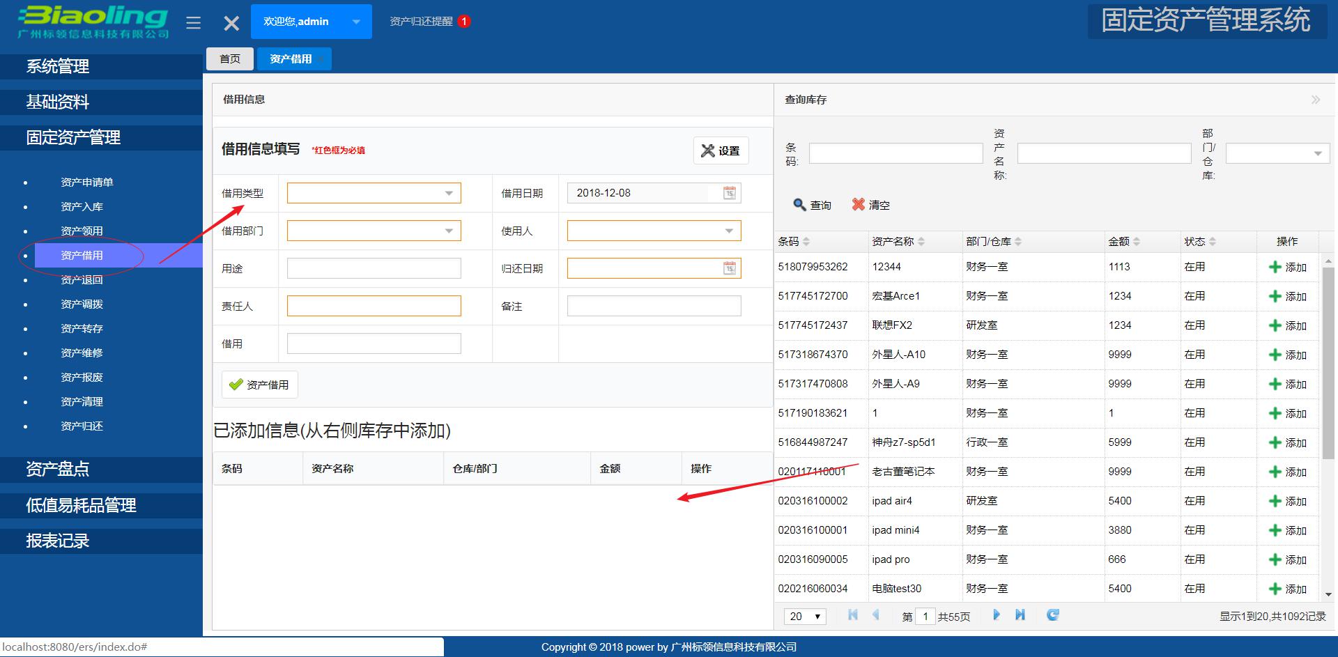Image resolution: width=1338 pixels, height=657 pixels.
Task: Click the hamburger menu icon beside logo
Action: click(x=193, y=22)
